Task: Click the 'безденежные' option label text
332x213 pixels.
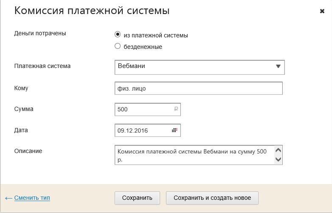Action: click(x=143, y=47)
